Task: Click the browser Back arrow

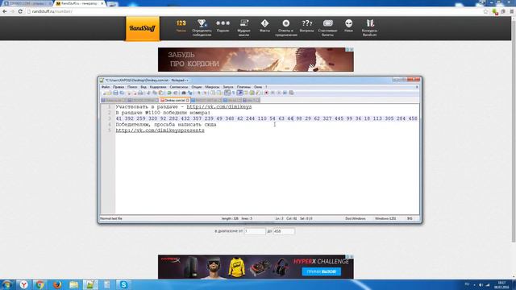Action: (x=5, y=11)
